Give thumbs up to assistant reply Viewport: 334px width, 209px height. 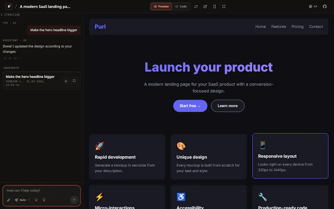click(10, 58)
